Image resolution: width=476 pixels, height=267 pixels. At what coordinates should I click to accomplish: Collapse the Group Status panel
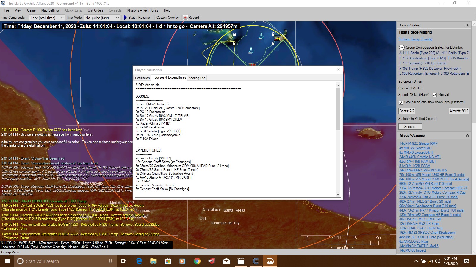(467, 25)
